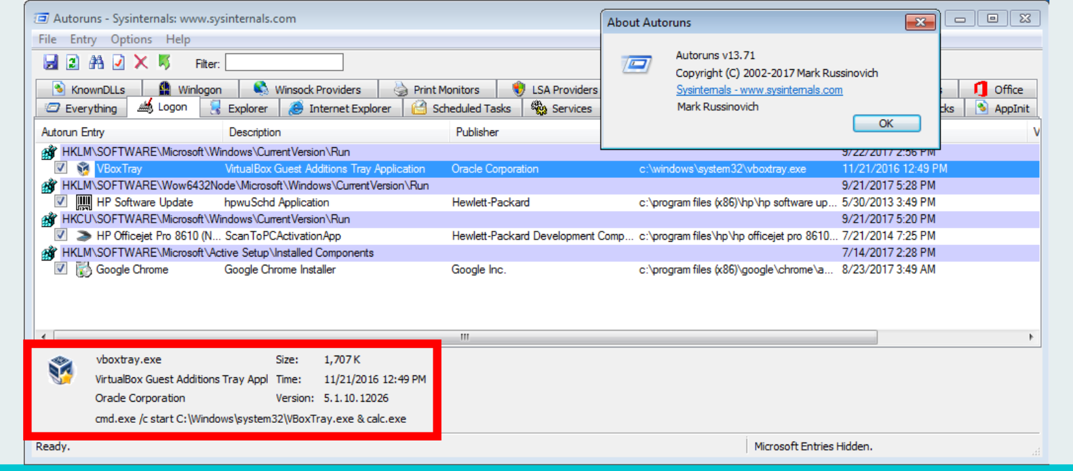This screenshot has height=471, width=1073.
Task: Click OK in About Autoruns dialog
Action: (886, 124)
